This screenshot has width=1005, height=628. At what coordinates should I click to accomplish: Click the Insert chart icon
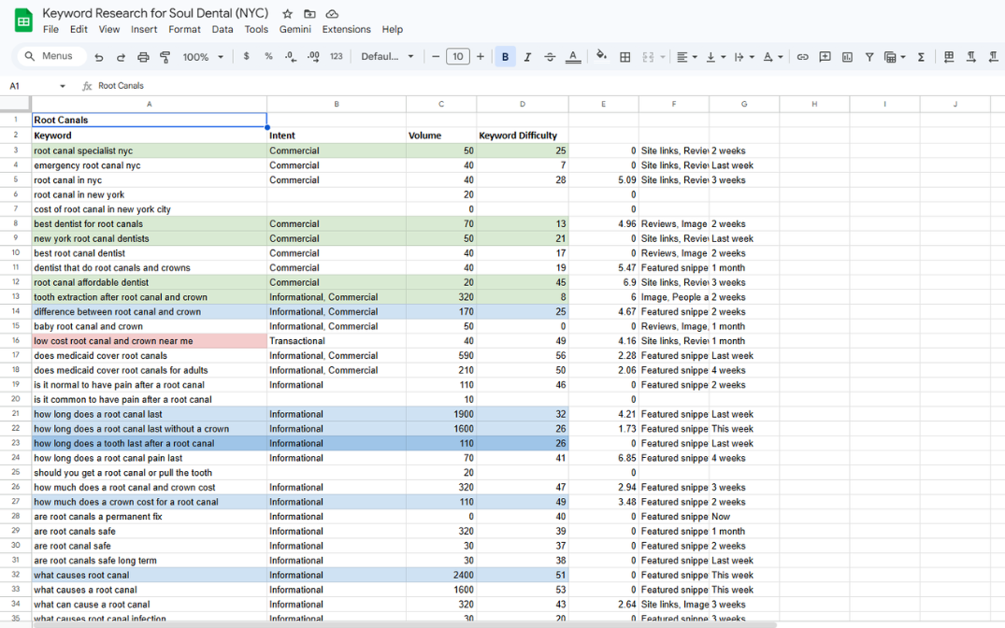point(847,57)
